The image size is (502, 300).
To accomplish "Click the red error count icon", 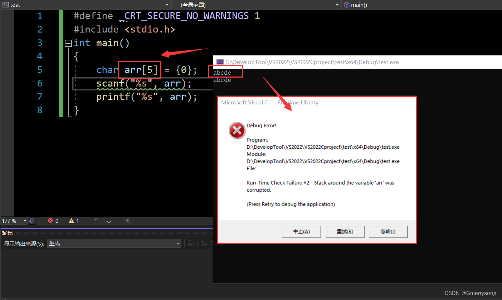I will [50, 221].
